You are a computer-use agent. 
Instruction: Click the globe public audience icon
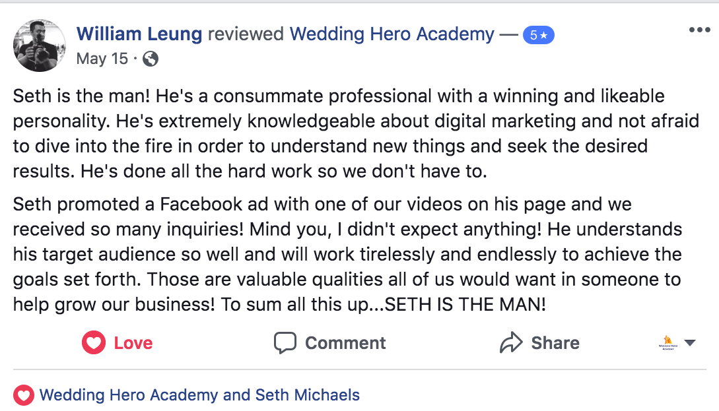151,59
